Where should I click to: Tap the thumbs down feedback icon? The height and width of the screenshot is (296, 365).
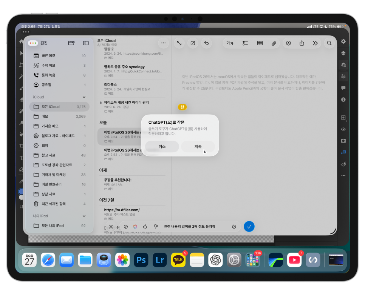point(156,227)
